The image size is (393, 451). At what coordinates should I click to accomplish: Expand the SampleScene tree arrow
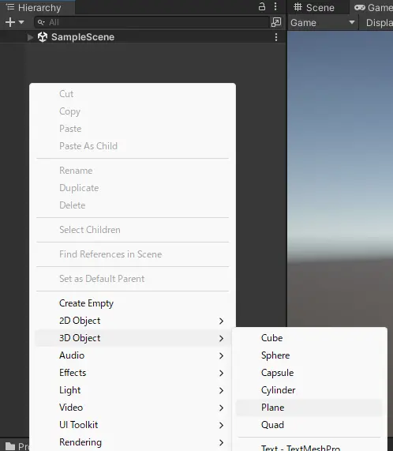[30, 37]
